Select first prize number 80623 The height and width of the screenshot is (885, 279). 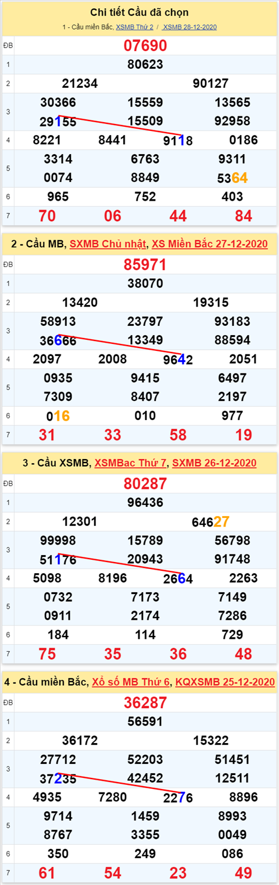coord(145,65)
